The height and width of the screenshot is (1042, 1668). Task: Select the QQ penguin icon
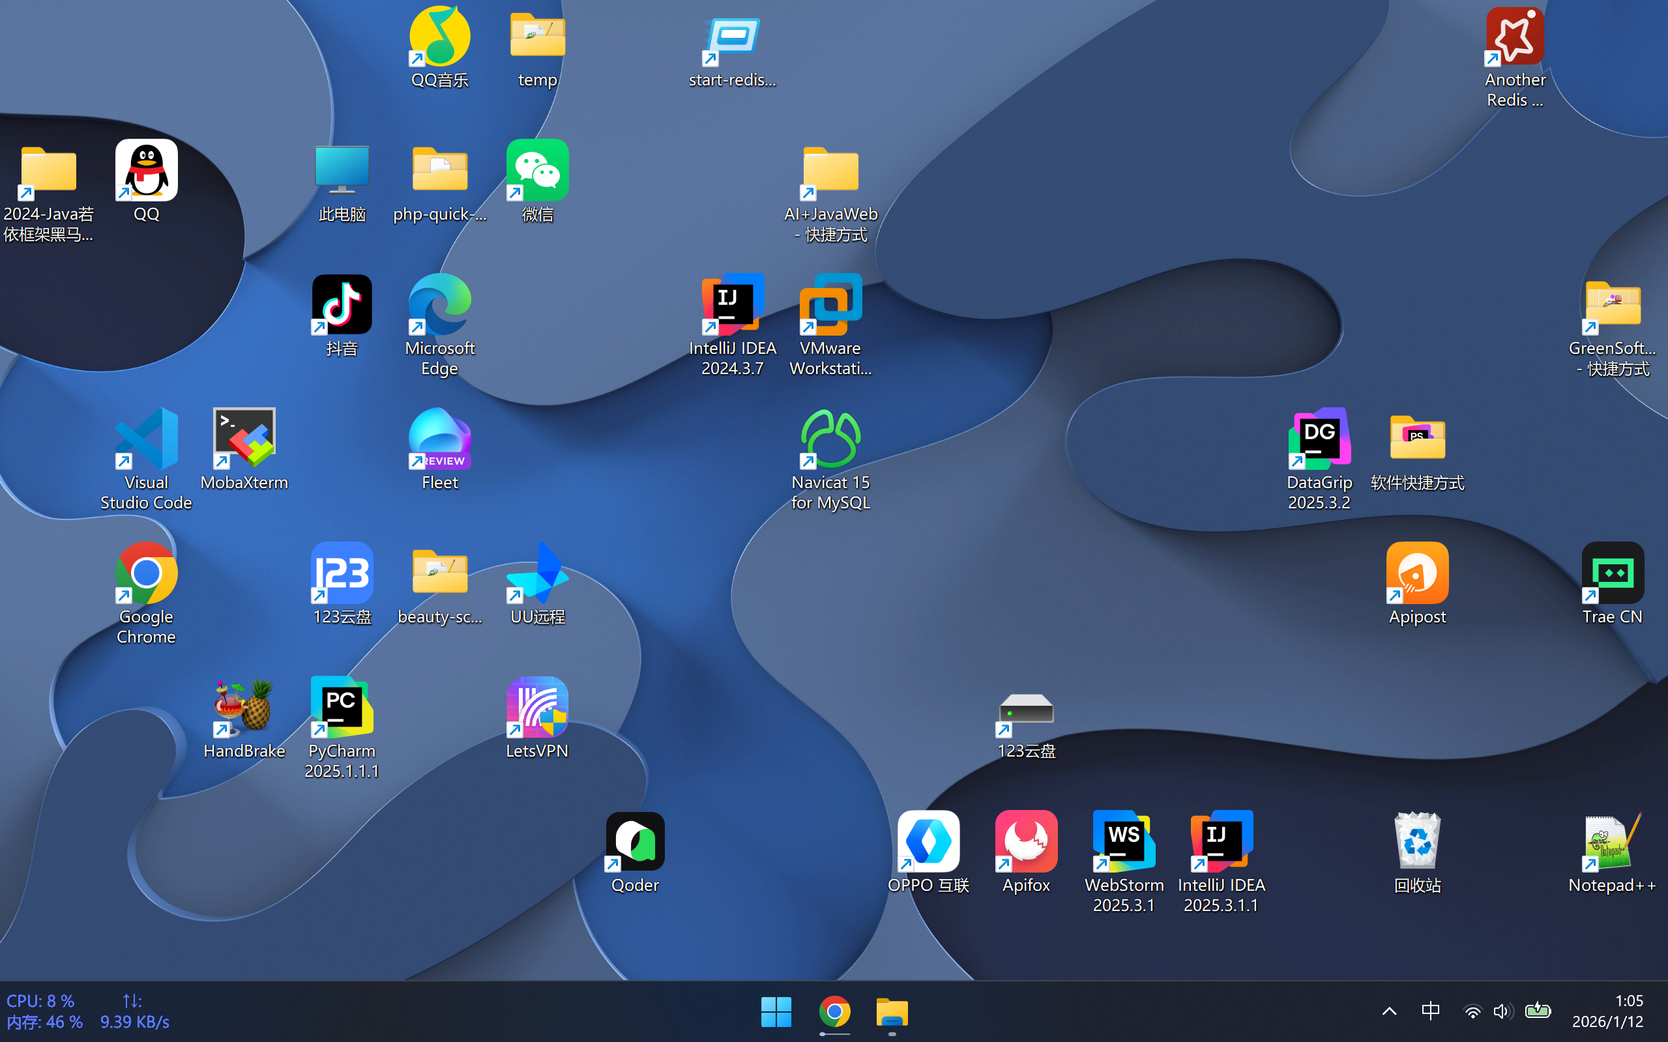[146, 170]
